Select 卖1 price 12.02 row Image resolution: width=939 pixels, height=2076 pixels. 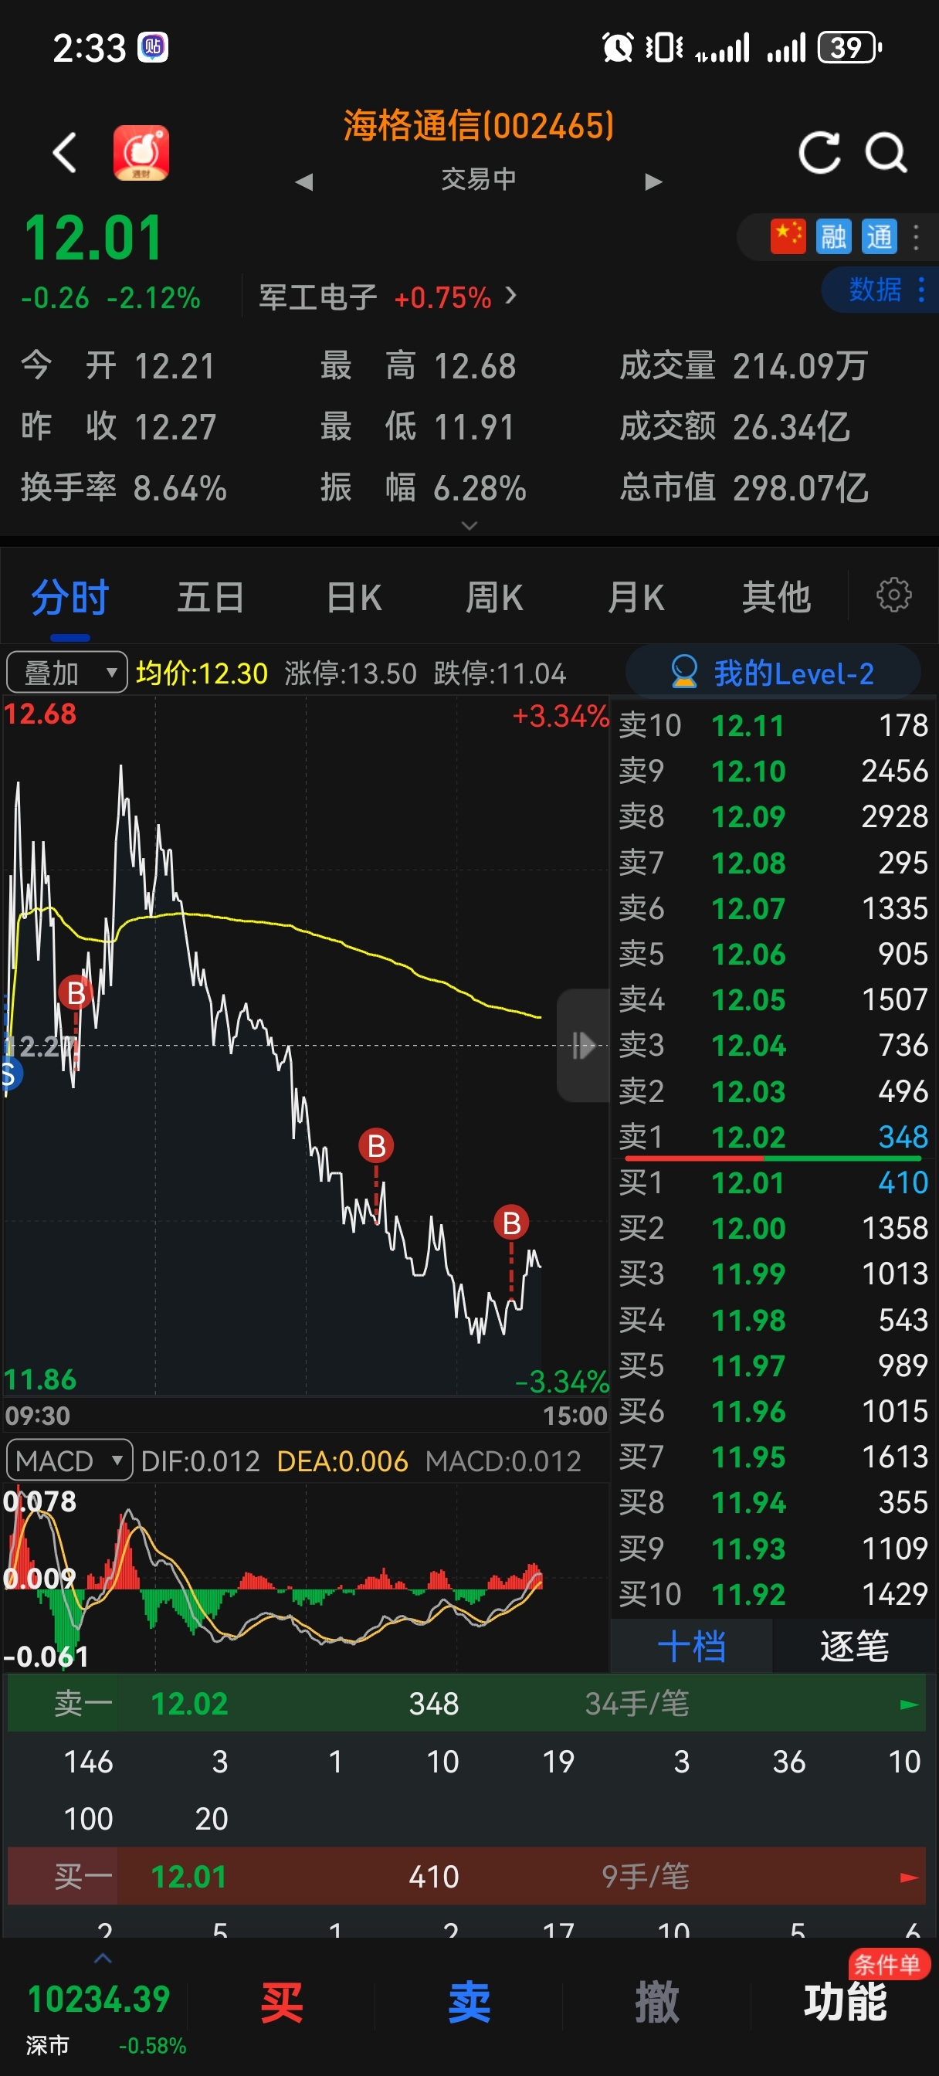[773, 1136]
